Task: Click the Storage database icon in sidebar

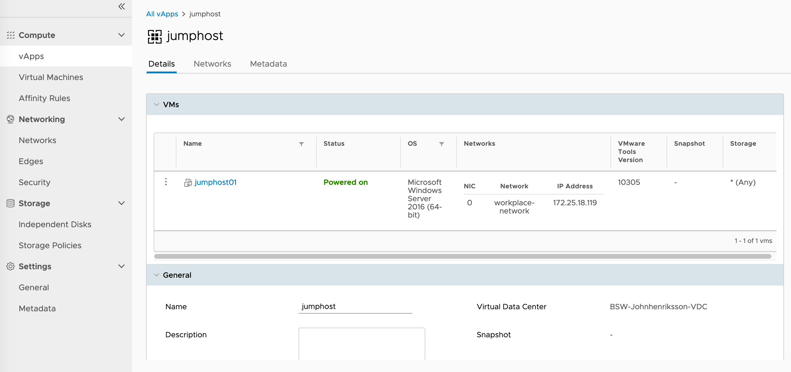Action: click(x=11, y=203)
